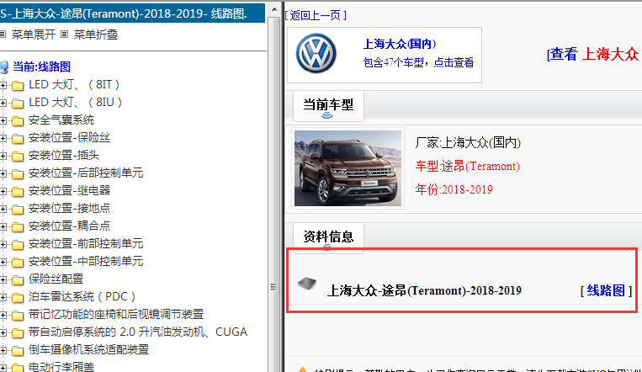This screenshot has height=372, width=642.
Task: Click the Volkswagen logo icon
Action: click(x=316, y=54)
